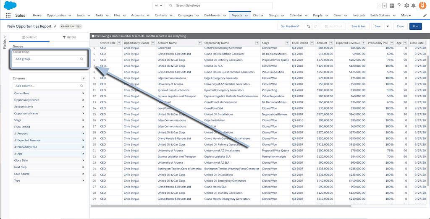Expand the Fields side panel
The image size is (430, 219).
point(5,38)
